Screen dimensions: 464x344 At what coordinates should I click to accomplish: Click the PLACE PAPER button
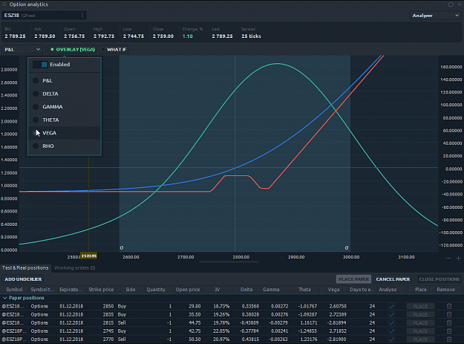pyautogui.click(x=353, y=279)
